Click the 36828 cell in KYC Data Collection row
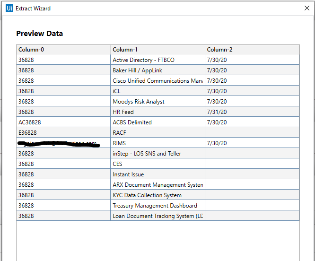Image resolution: width=315 pixels, height=261 pixels. [x=63, y=195]
